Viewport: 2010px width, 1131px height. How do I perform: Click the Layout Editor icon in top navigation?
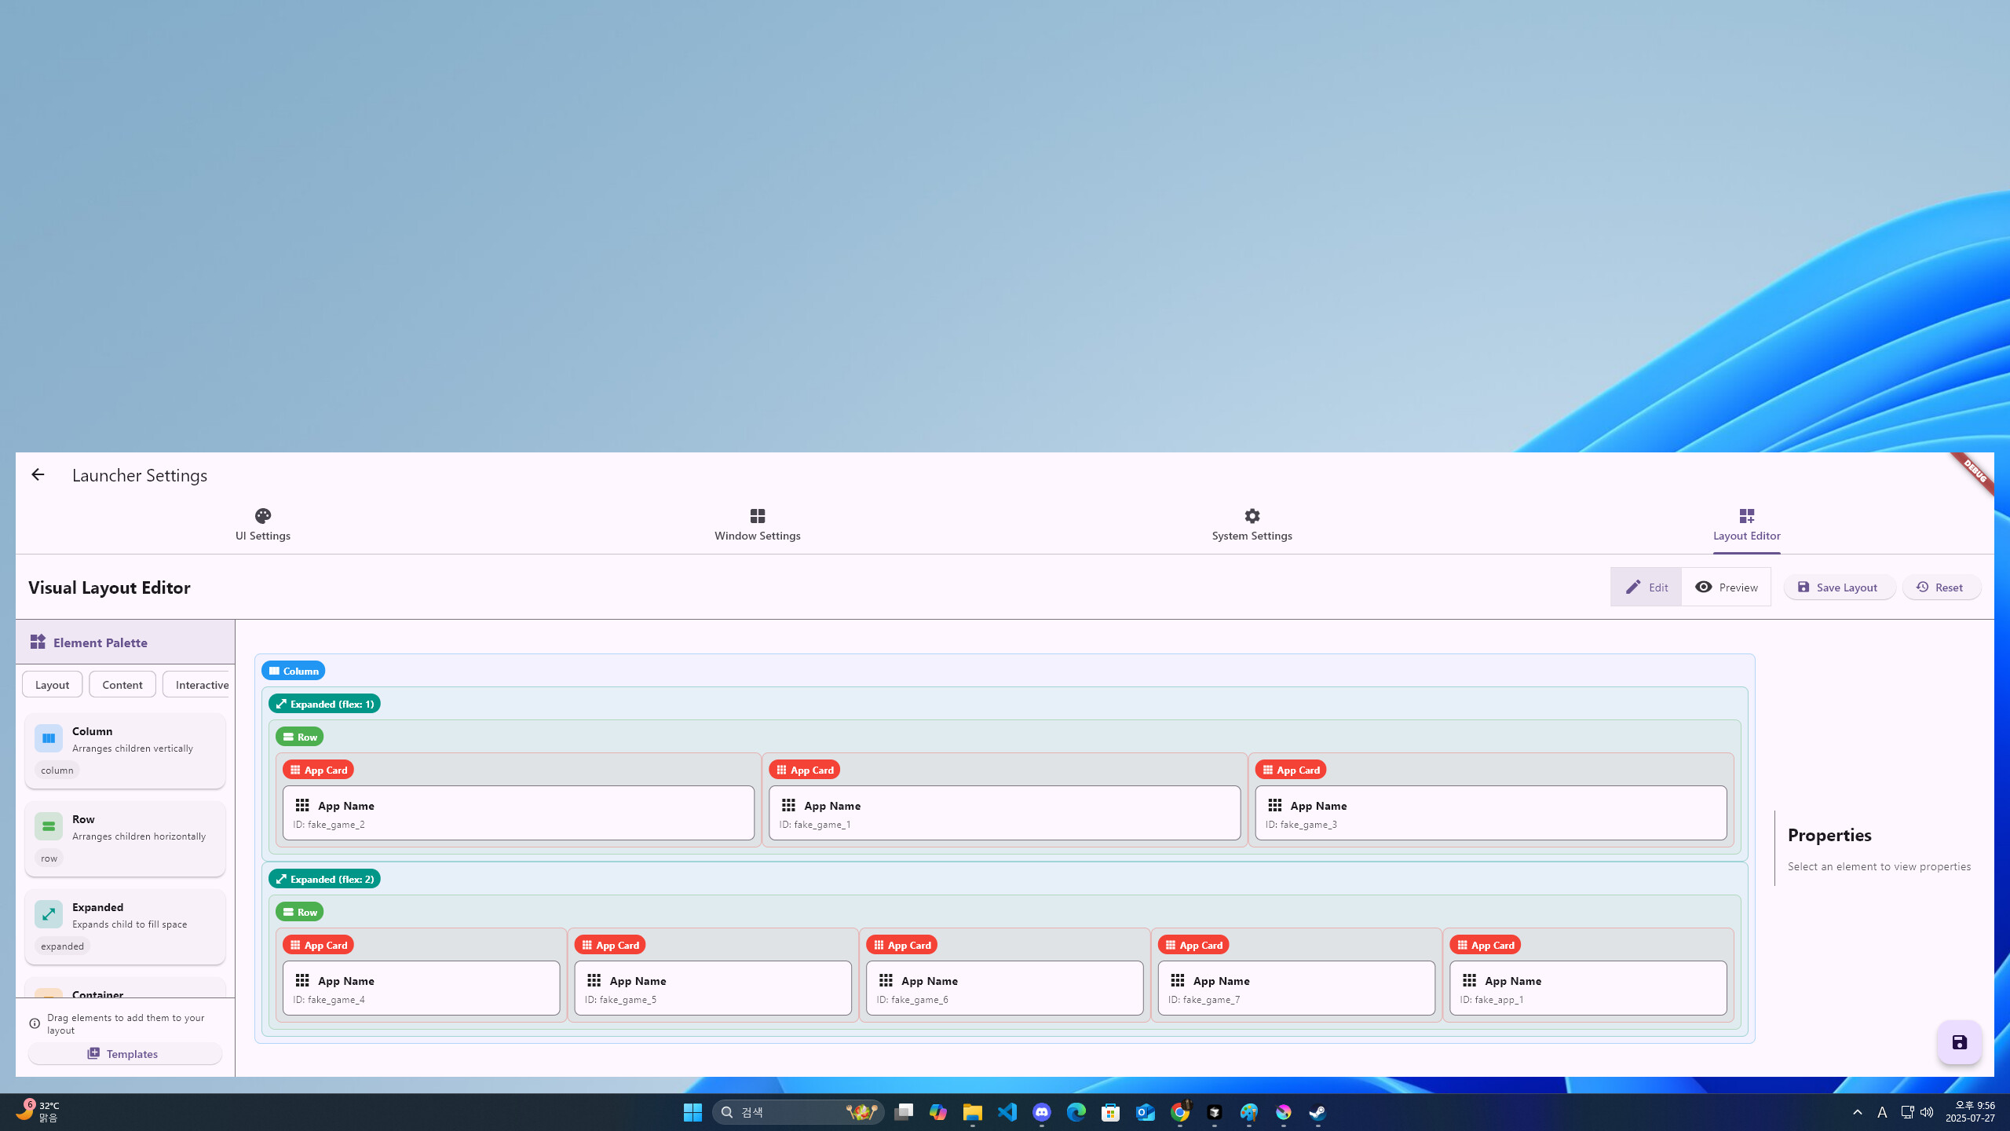tap(1746, 515)
